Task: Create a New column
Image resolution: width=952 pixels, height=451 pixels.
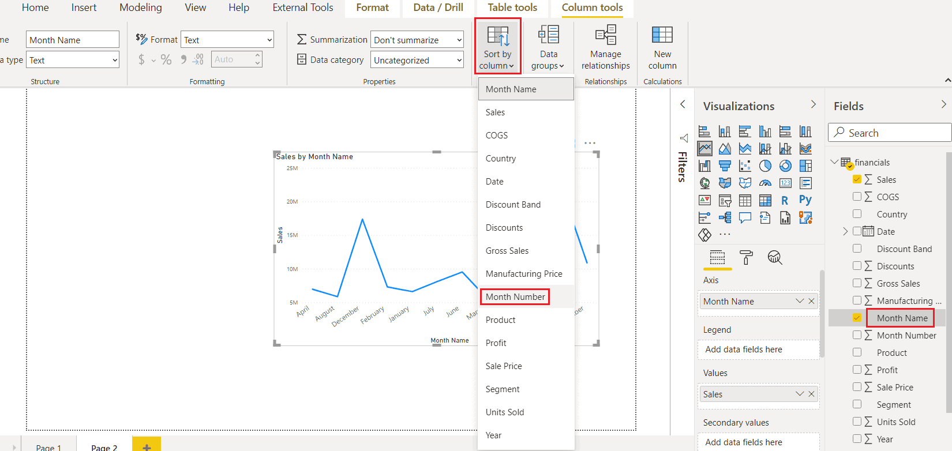Action: [x=662, y=47]
